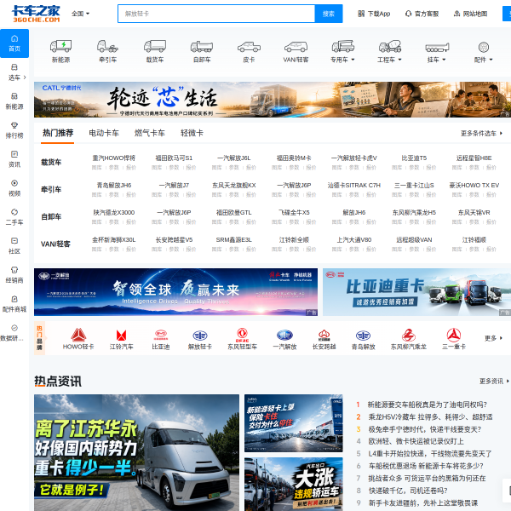Image resolution: width=511 pixels, height=511 pixels.
Task: Expand the 全国 region dropdown
Action: pyautogui.click(x=80, y=14)
